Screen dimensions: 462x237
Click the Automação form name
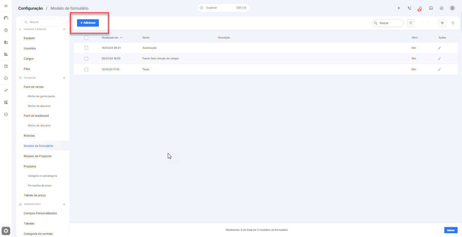(150, 48)
